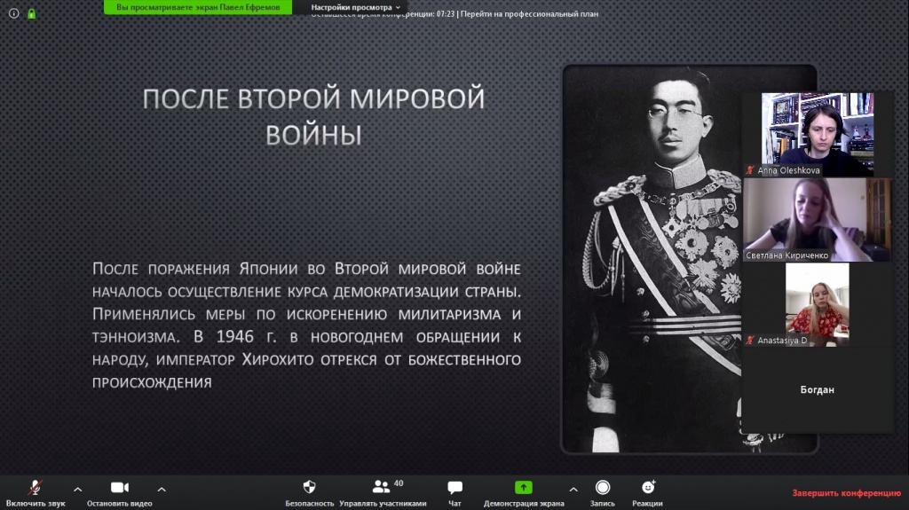Click Завершить конференцию to end meeting
Screen dimensions: 909x510
[x=846, y=493]
